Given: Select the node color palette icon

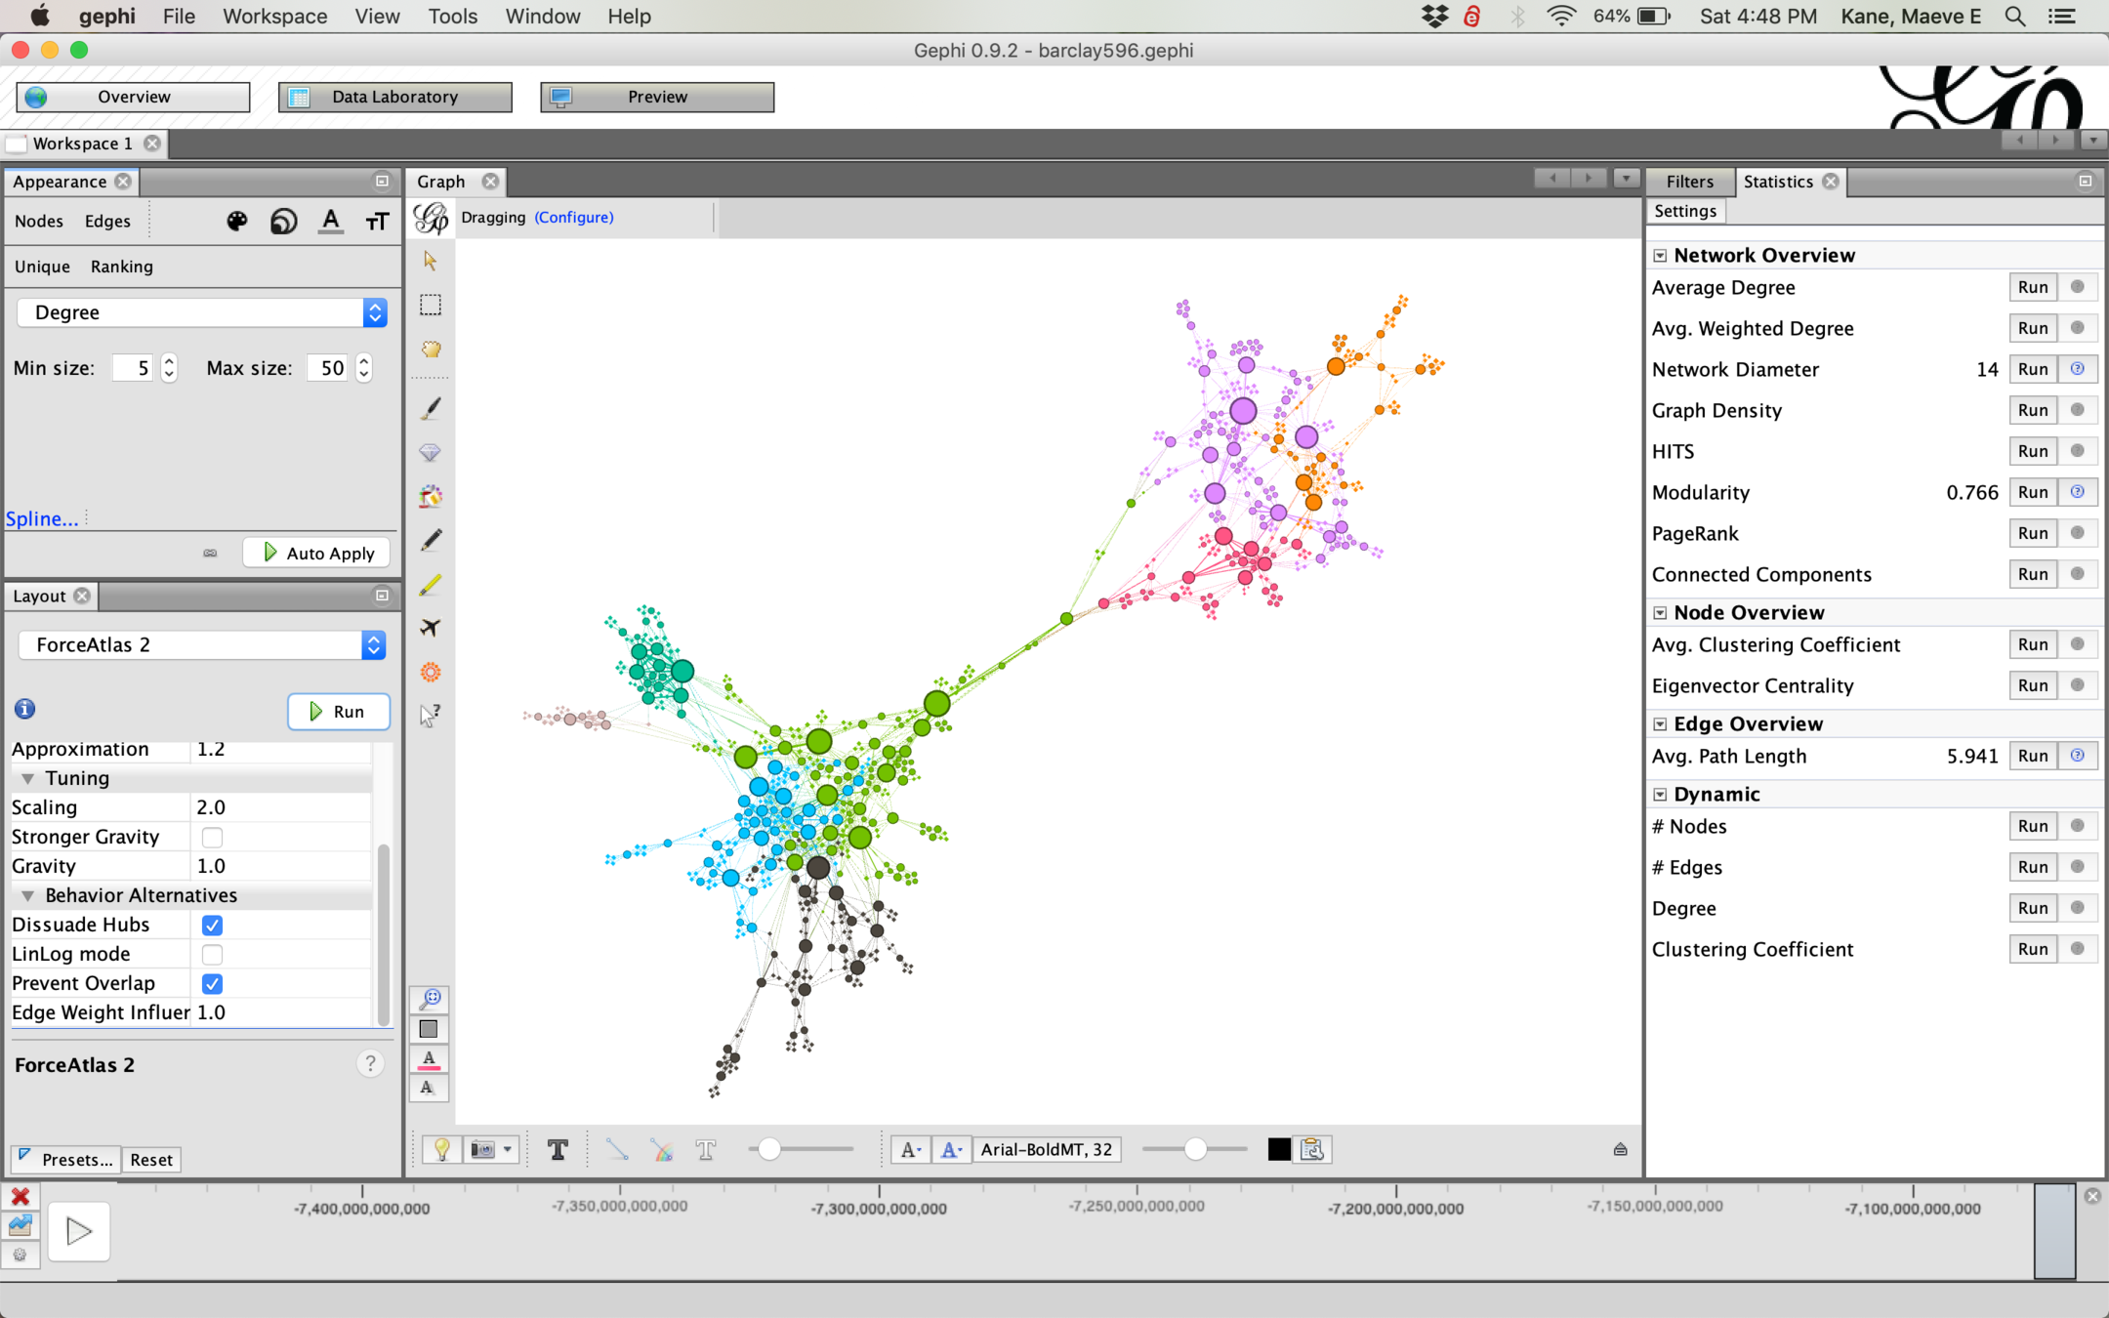Looking at the screenshot, I should (x=237, y=222).
